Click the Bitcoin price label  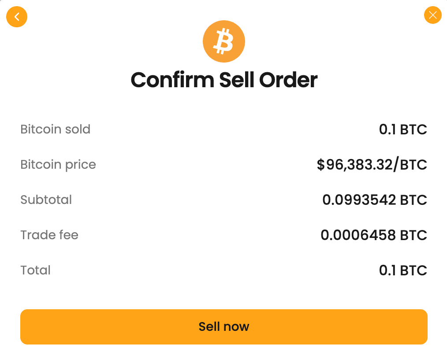tap(58, 165)
